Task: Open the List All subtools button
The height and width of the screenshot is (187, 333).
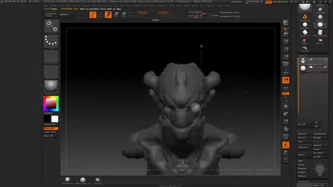Action: [x=305, y=124]
